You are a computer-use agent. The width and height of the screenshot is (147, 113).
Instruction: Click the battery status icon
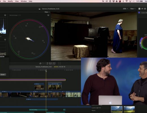coord(142,1)
